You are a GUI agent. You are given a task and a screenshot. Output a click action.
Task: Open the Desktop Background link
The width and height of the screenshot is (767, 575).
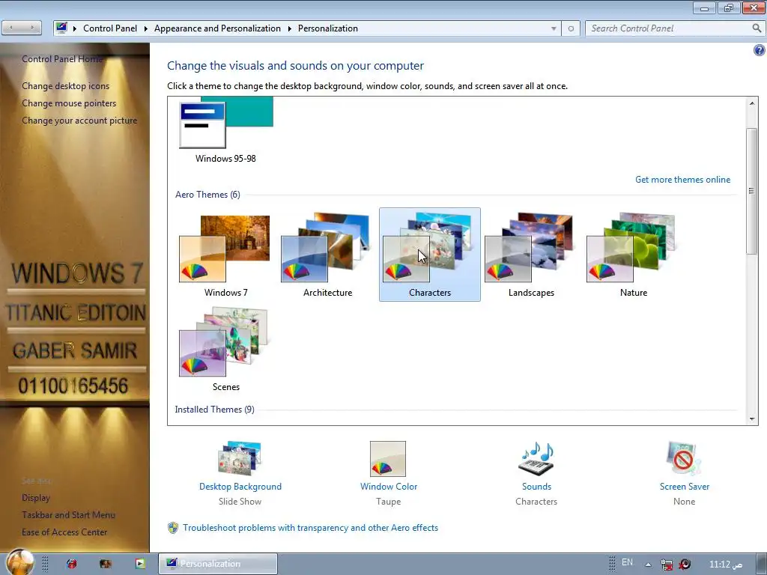click(x=240, y=487)
